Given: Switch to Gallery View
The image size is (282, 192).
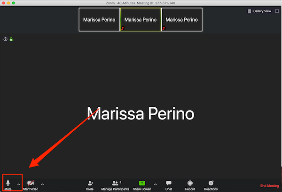Looking at the screenshot, I should click(x=259, y=11).
